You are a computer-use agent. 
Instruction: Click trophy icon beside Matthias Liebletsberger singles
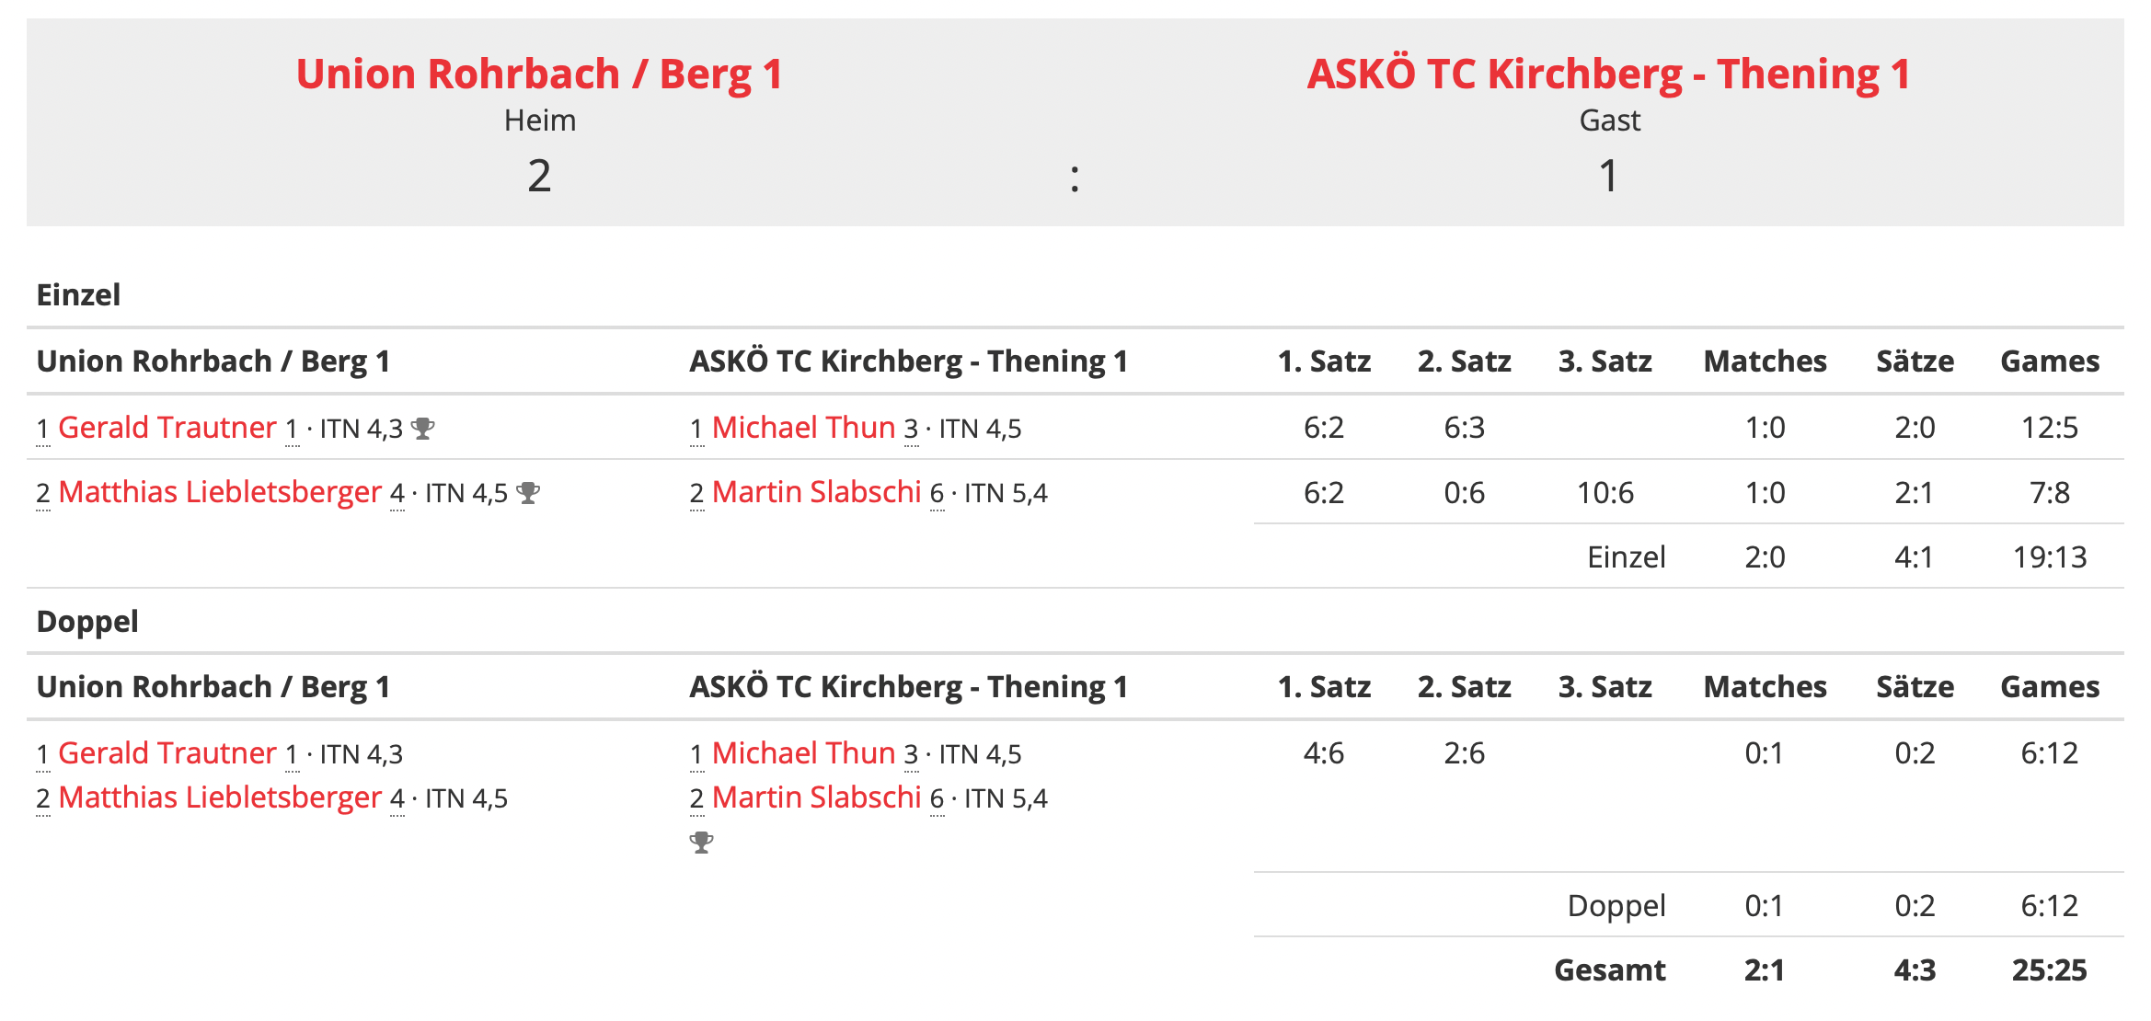528,493
